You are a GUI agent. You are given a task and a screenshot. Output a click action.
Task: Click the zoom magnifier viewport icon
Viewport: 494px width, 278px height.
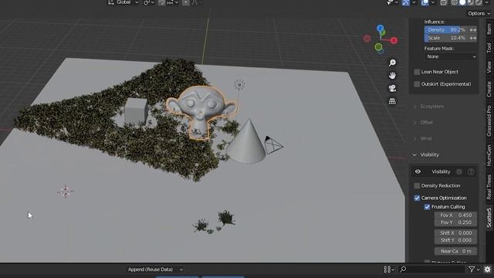click(x=392, y=63)
